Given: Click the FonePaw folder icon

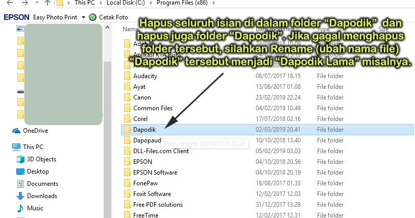Looking at the screenshot, I should tap(127, 183).
